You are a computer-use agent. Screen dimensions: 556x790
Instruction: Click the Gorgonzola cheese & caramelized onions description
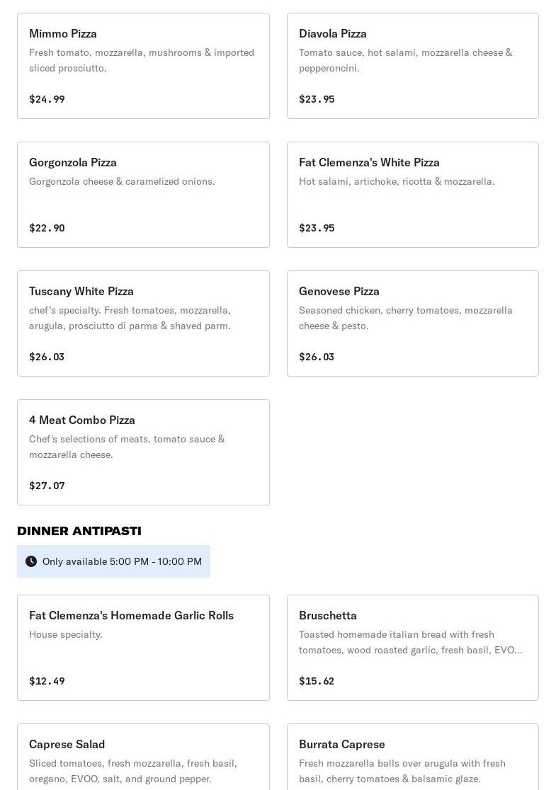pyautogui.click(x=122, y=181)
